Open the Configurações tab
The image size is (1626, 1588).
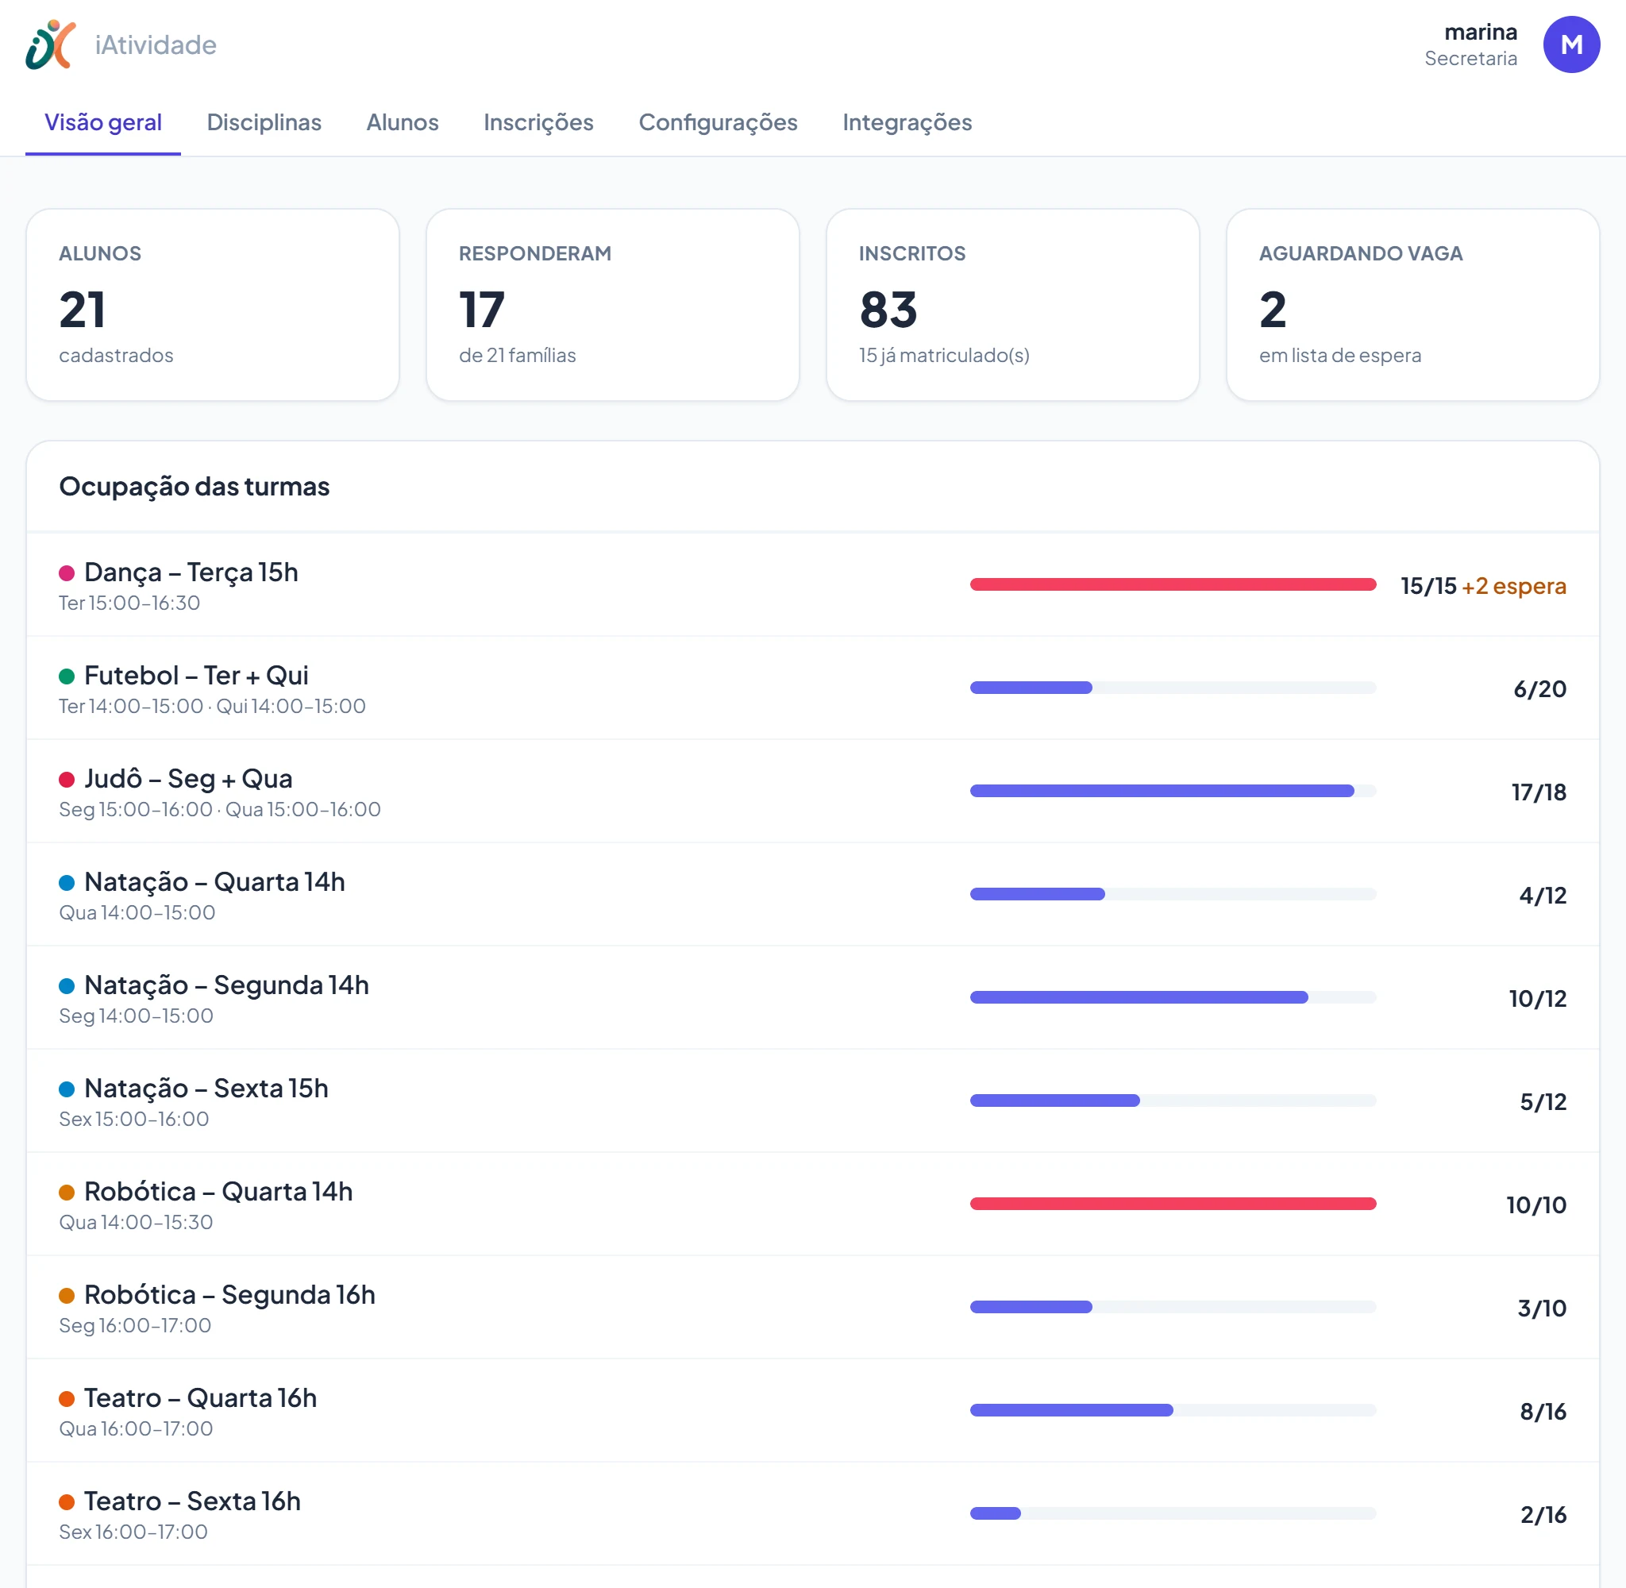[717, 122]
